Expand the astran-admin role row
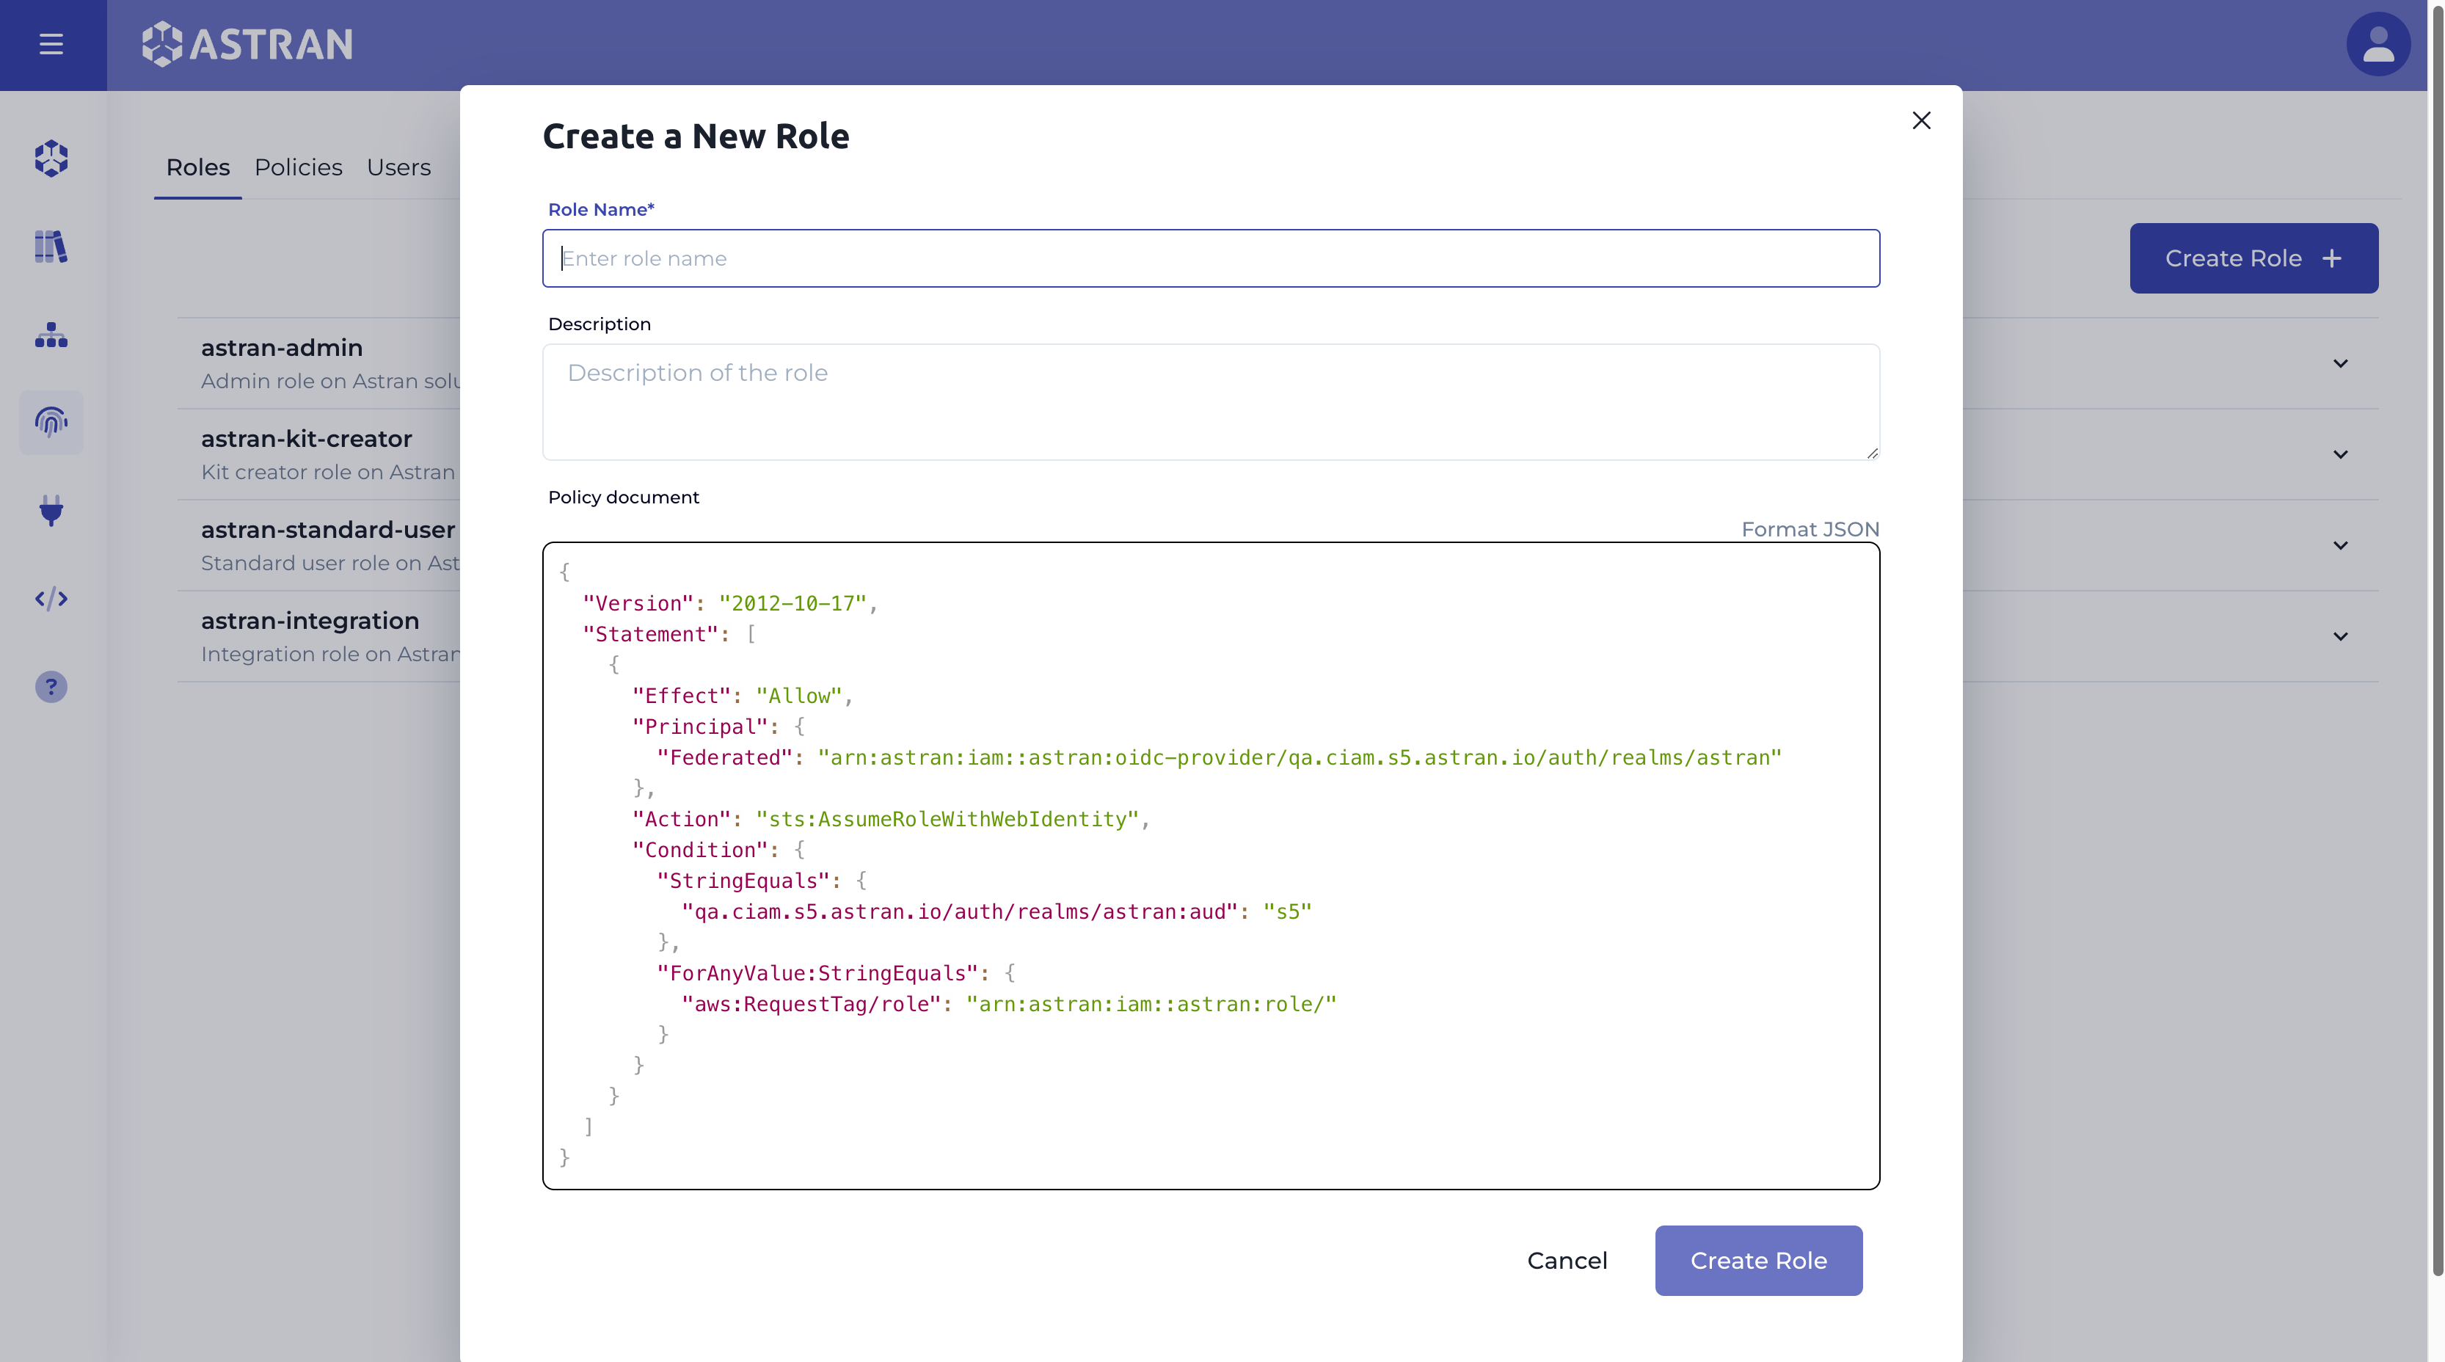This screenshot has height=1362, width=2445. 2341,363
